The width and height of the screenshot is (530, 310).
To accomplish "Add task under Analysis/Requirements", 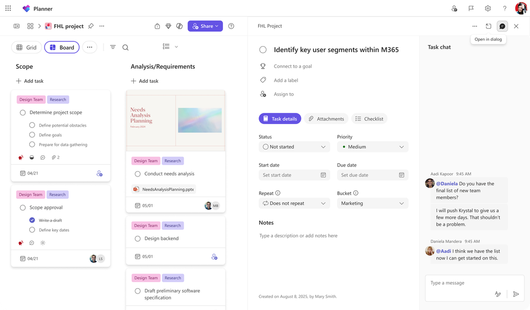I will (144, 81).
